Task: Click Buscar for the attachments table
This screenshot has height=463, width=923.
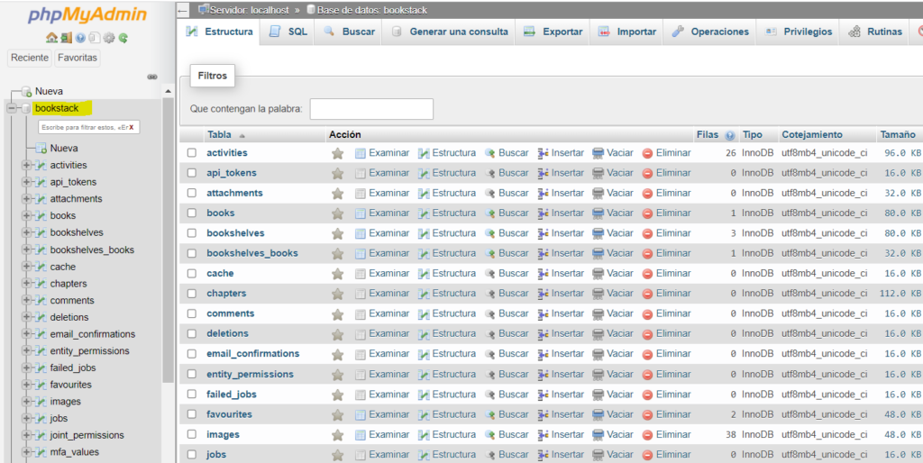Action: tap(507, 193)
